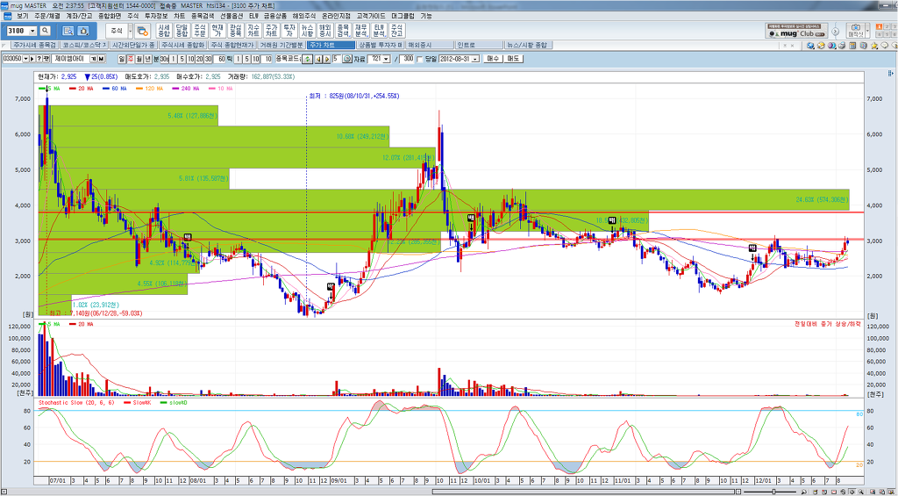
Task: Click the window-copy icon next to 주식 dropdown
Action: tap(142, 31)
